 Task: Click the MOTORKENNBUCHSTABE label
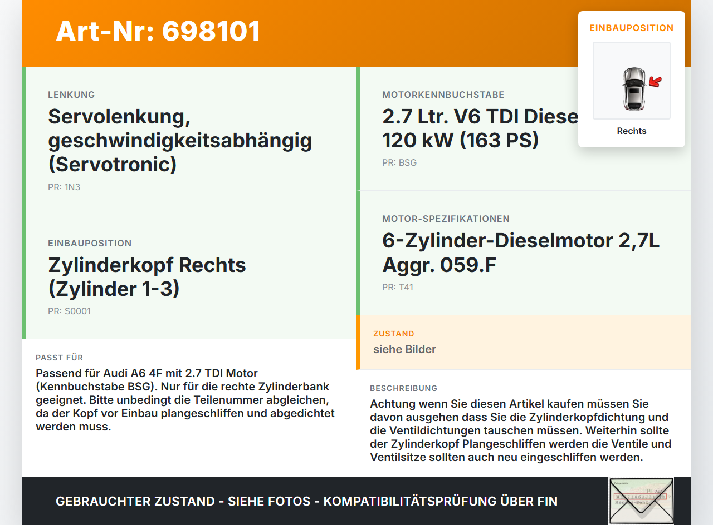(x=443, y=95)
